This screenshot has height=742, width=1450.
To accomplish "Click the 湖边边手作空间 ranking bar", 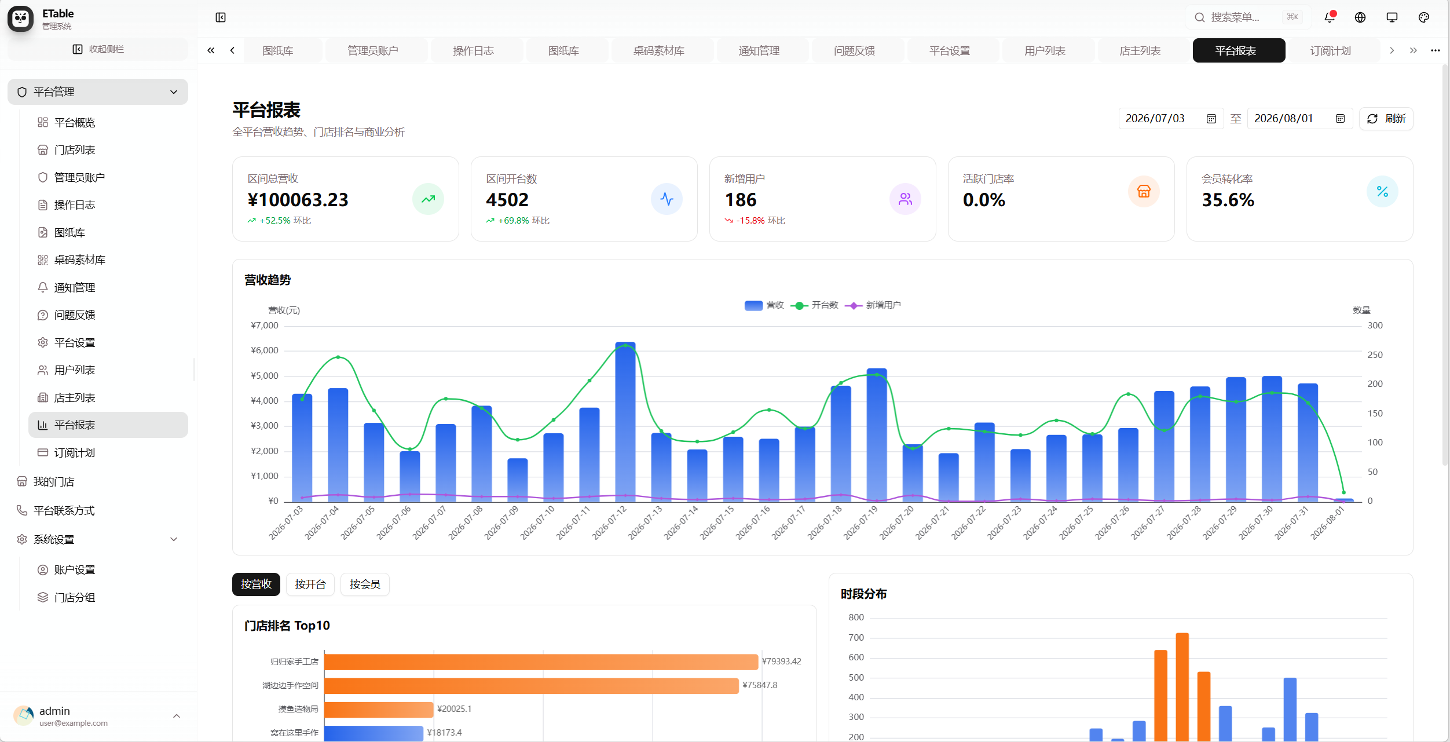I will (x=532, y=686).
